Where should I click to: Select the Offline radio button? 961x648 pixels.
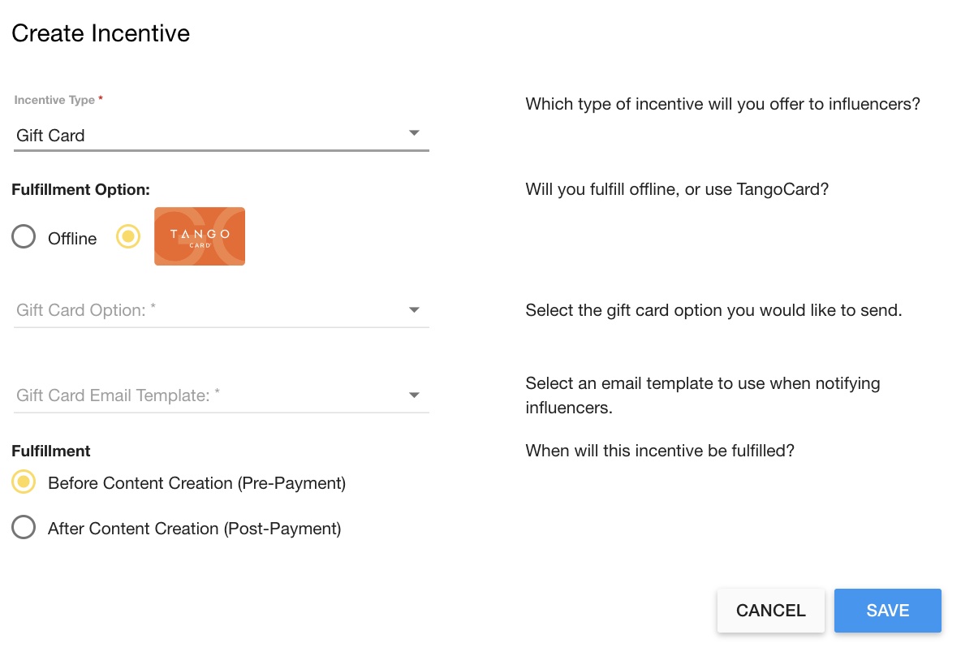point(24,237)
